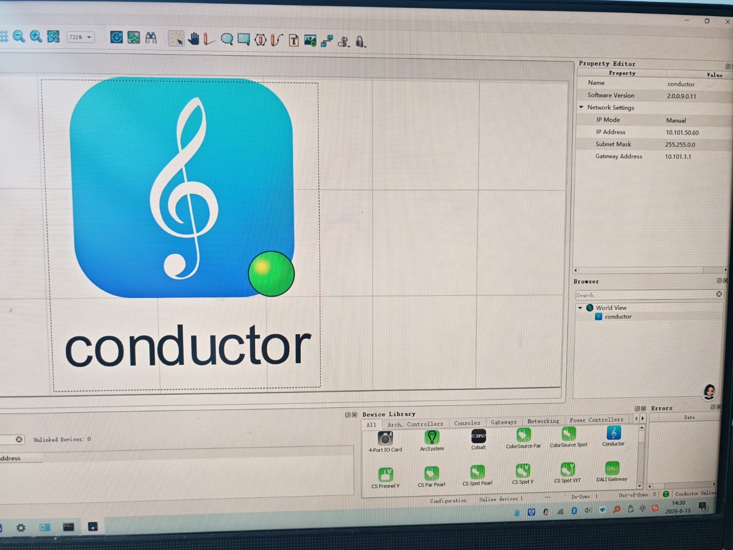
Task: Float the Browser panel
Action: tap(719, 280)
